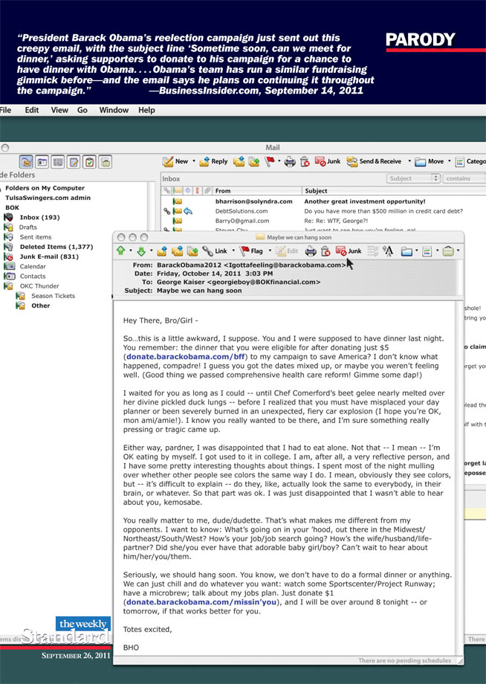Open the View menu
The height and width of the screenshot is (684, 486).
(59, 110)
